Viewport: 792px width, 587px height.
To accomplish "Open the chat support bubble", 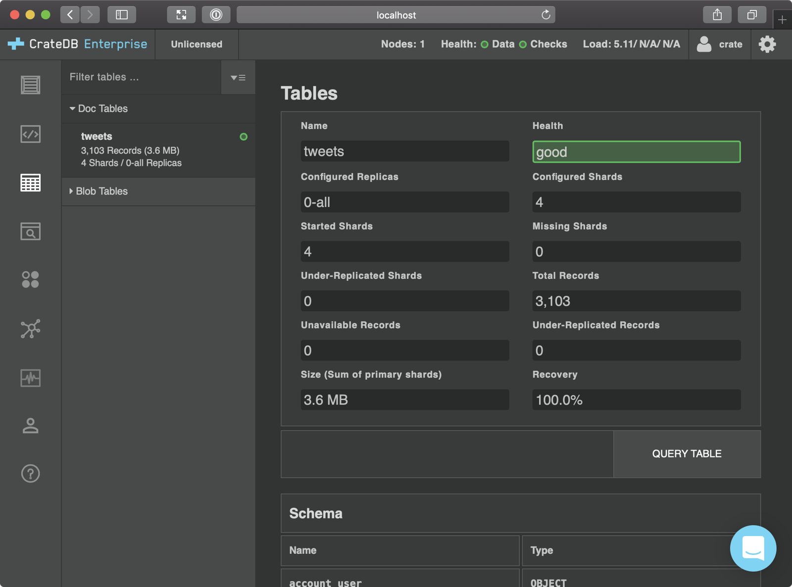I will [x=752, y=548].
